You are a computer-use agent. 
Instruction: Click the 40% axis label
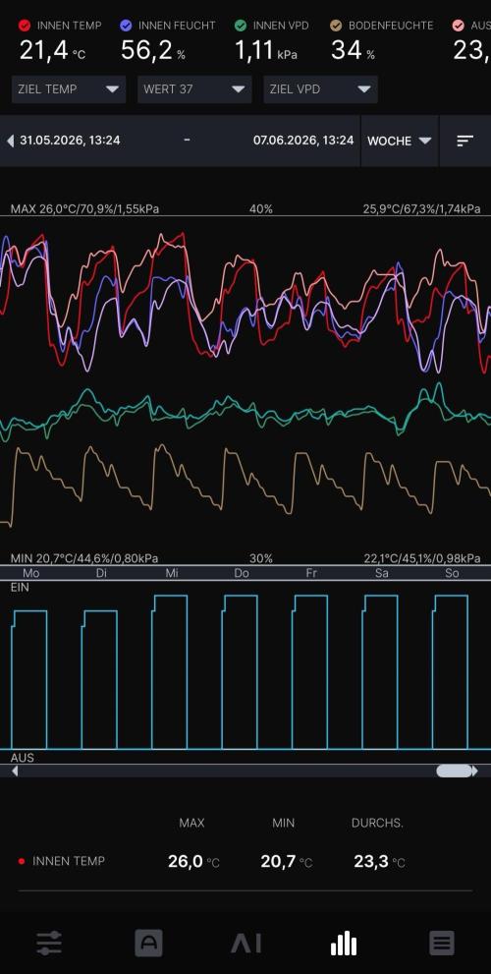[x=260, y=208]
